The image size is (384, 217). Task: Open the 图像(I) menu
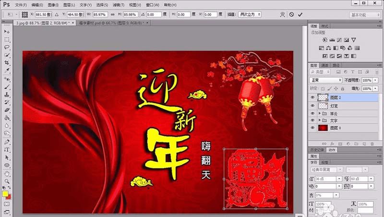(x=53, y=5)
